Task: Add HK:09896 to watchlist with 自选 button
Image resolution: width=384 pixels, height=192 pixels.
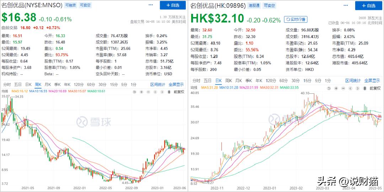Action: [368, 5]
